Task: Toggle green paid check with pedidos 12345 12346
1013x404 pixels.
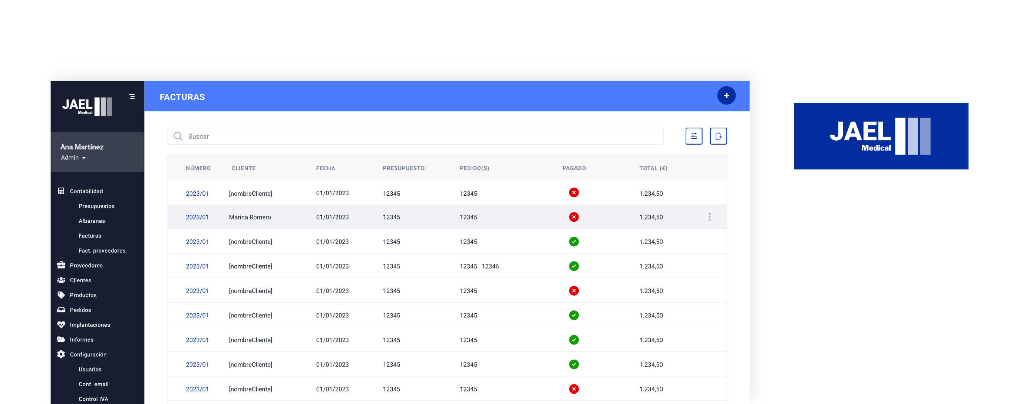Action: click(x=573, y=266)
